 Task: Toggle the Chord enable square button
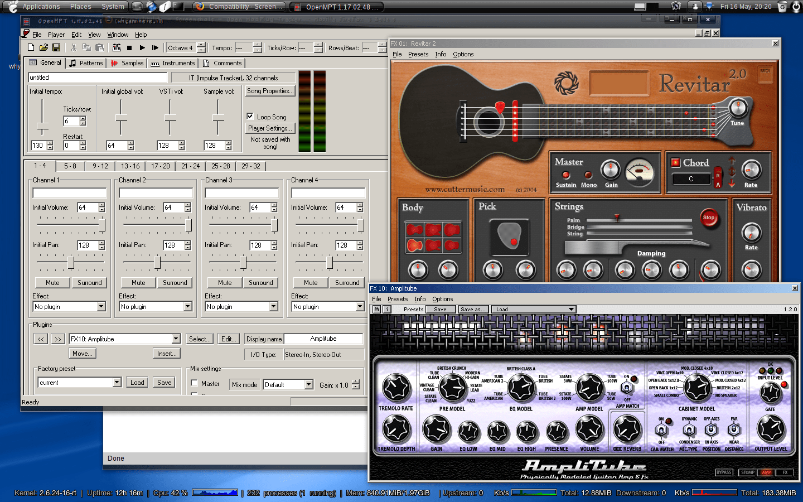[x=675, y=162]
